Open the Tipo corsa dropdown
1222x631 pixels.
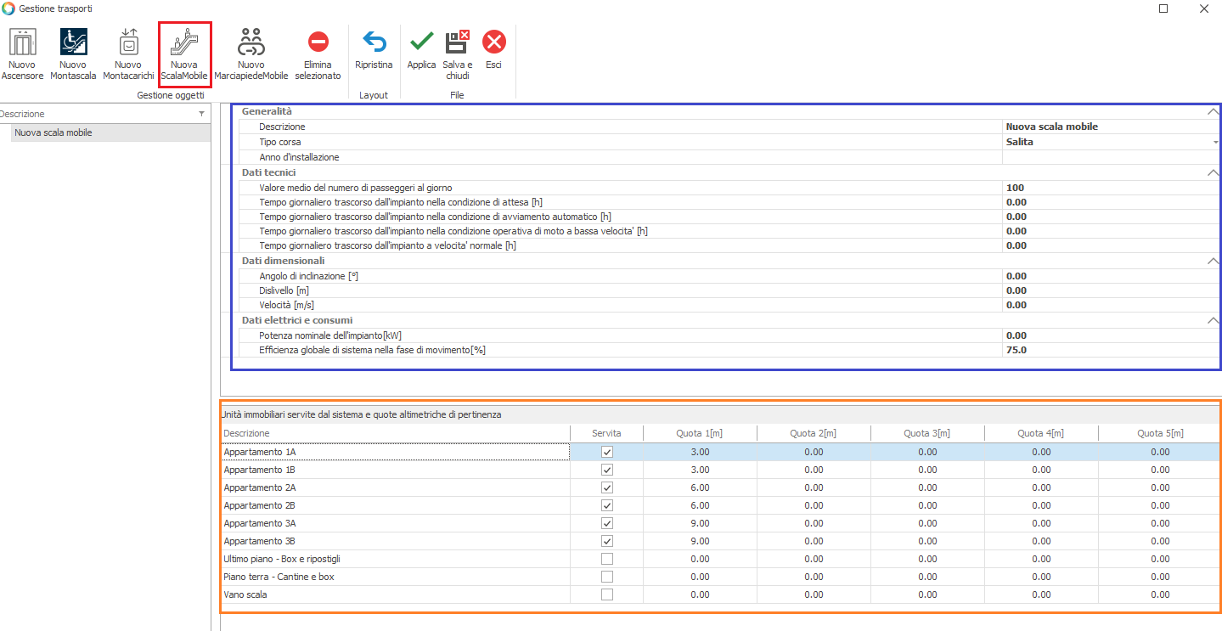1215,143
